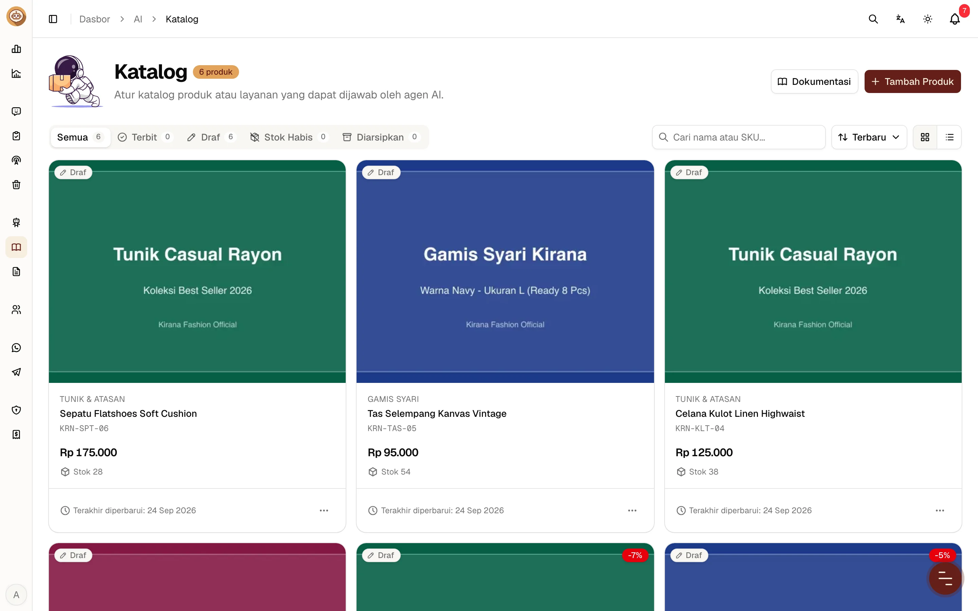
Task: Select the Draf filter tab
Action: tap(212, 137)
